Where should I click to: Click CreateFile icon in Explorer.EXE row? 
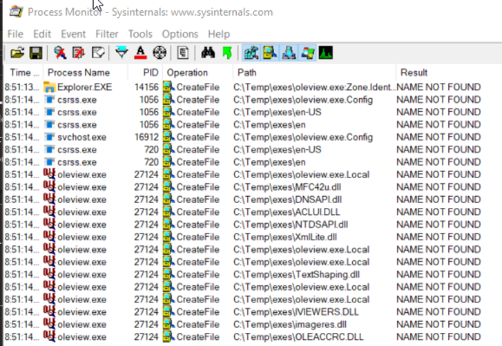tap(168, 87)
